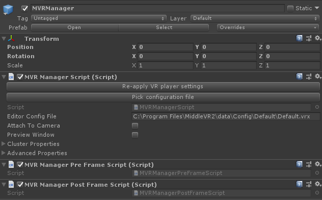Click C# icon of Pre Frame Script
This screenshot has height=200, width=322.
[11, 164]
